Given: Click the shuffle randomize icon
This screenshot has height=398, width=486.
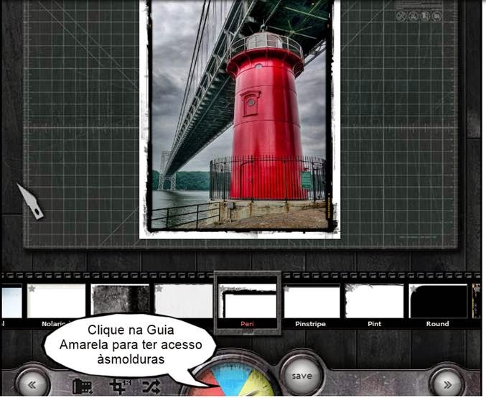Looking at the screenshot, I should (151, 387).
